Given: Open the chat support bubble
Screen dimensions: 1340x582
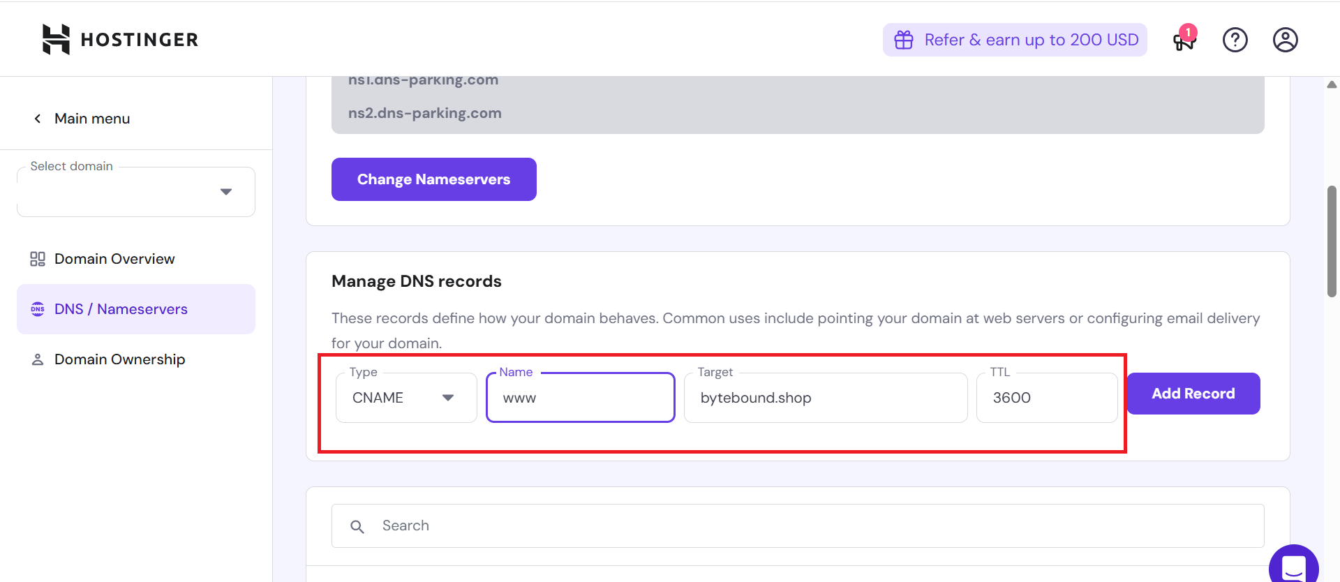Looking at the screenshot, I should pyautogui.click(x=1293, y=565).
